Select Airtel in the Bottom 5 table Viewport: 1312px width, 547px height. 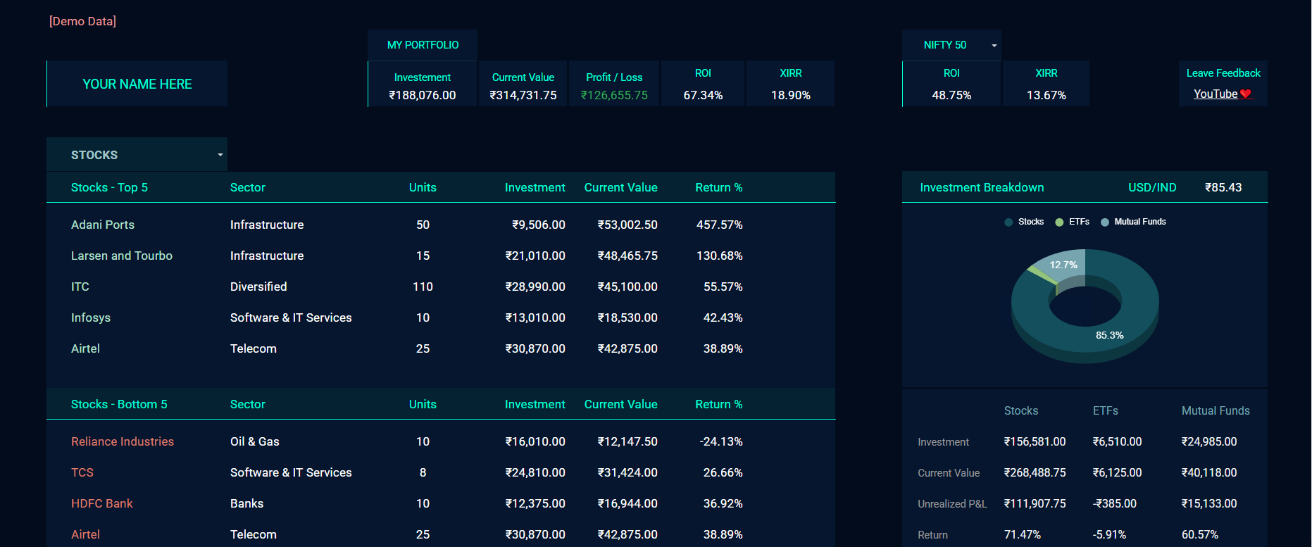[x=85, y=534]
